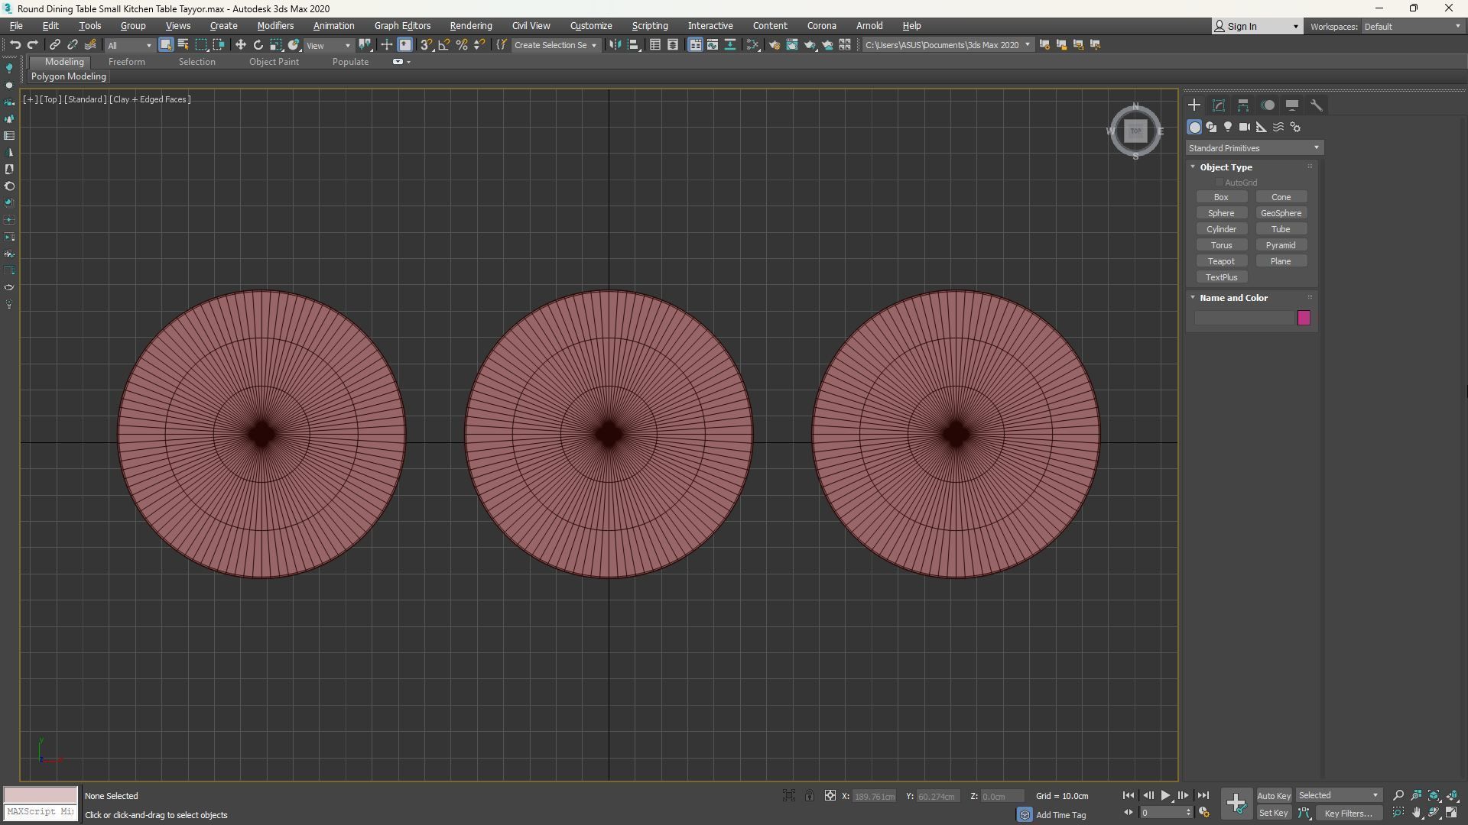
Task: Click the Mirror tool icon
Action: [615, 45]
